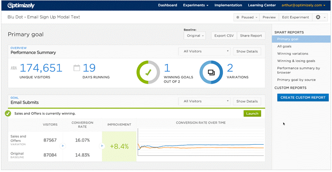Click Create Custom Report button
Image resolution: width=332 pixels, height=172 pixels.
tap(303, 97)
